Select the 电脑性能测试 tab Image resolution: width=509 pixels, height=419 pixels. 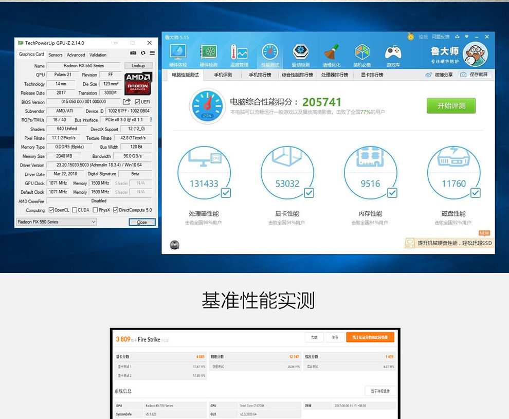pos(186,75)
